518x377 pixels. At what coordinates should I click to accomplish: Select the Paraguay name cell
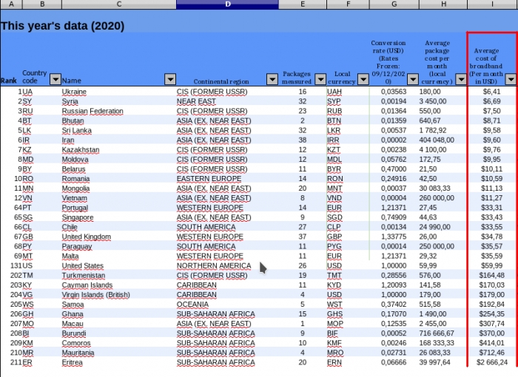click(x=119, y=246)
